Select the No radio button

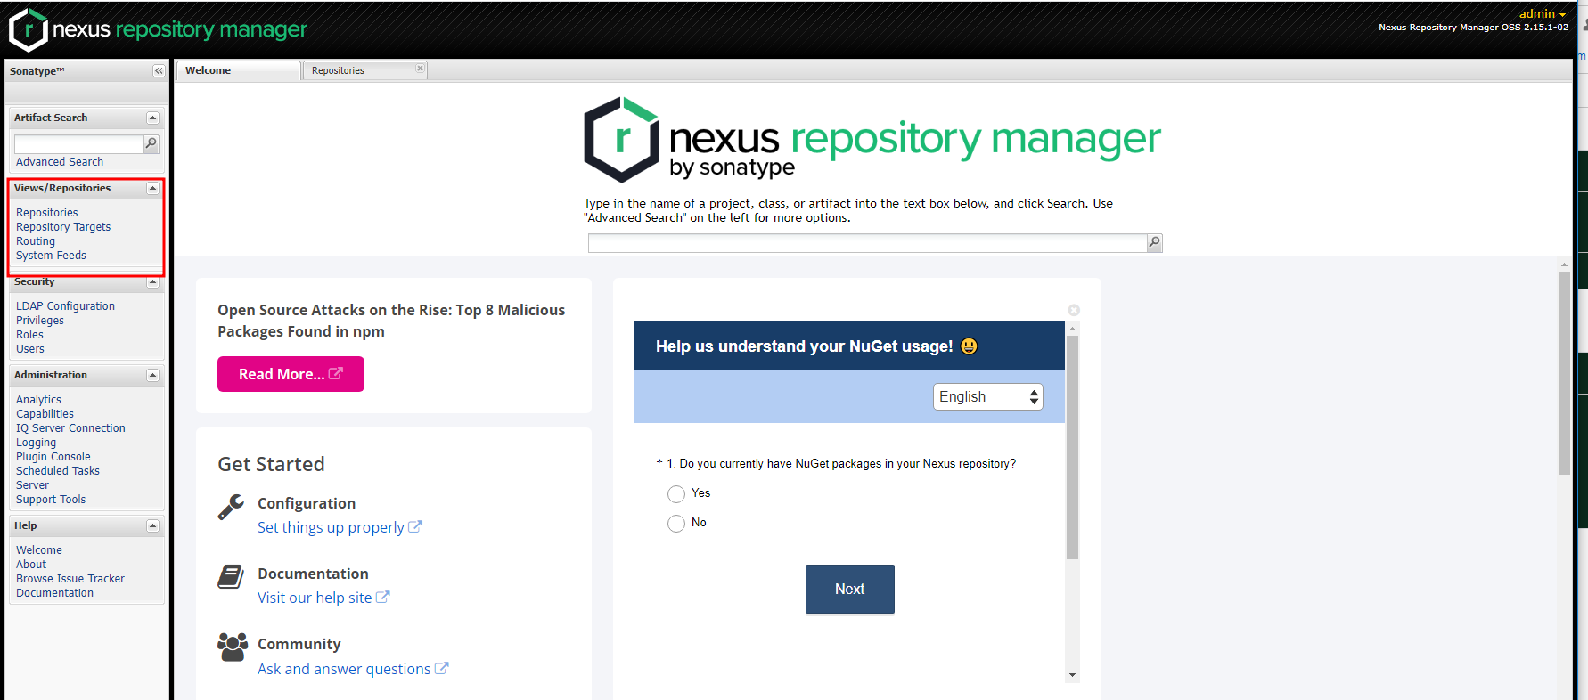pos(676,523)
